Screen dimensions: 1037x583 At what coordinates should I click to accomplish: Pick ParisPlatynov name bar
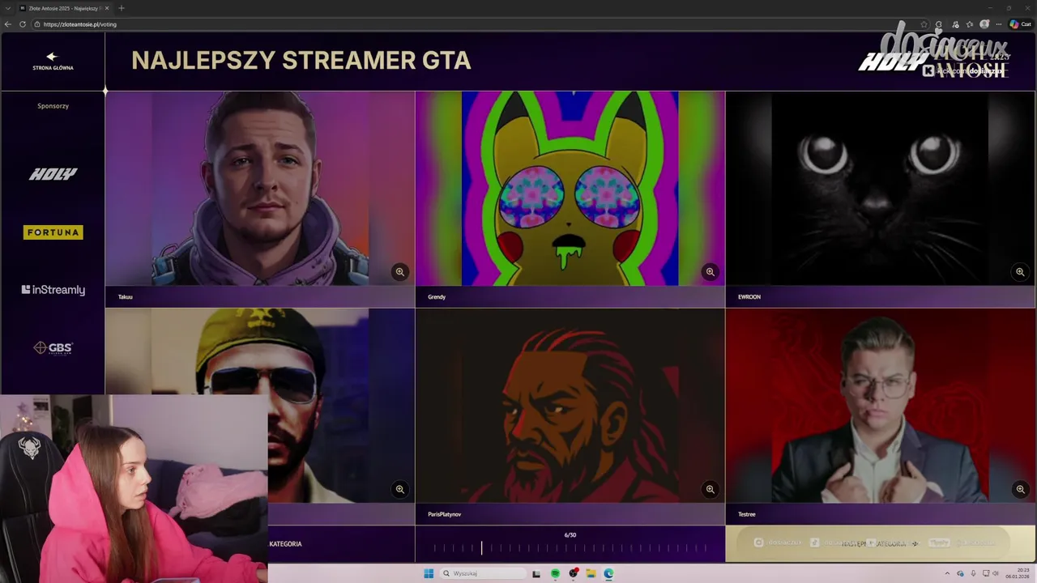(x=570, y=514)
